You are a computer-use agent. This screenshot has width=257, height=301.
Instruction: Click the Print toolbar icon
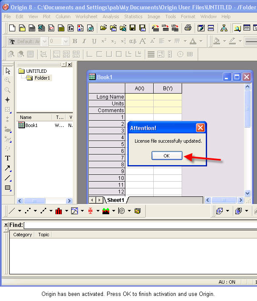188,28
